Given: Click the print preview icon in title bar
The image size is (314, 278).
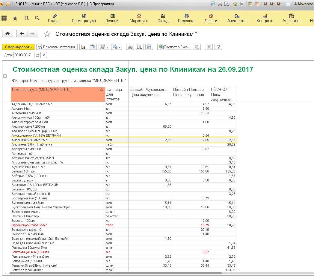Looking at the screenshot, I should point(227,4).
